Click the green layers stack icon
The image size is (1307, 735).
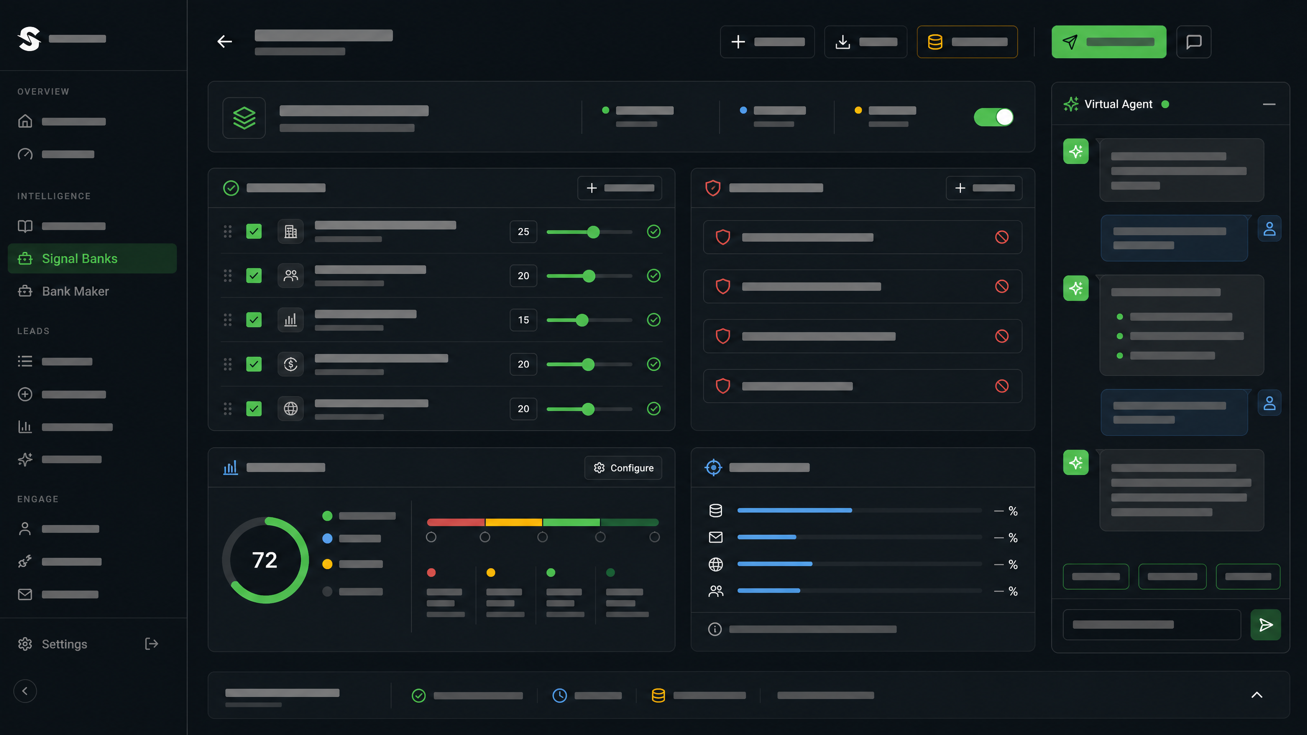(244, 118)
